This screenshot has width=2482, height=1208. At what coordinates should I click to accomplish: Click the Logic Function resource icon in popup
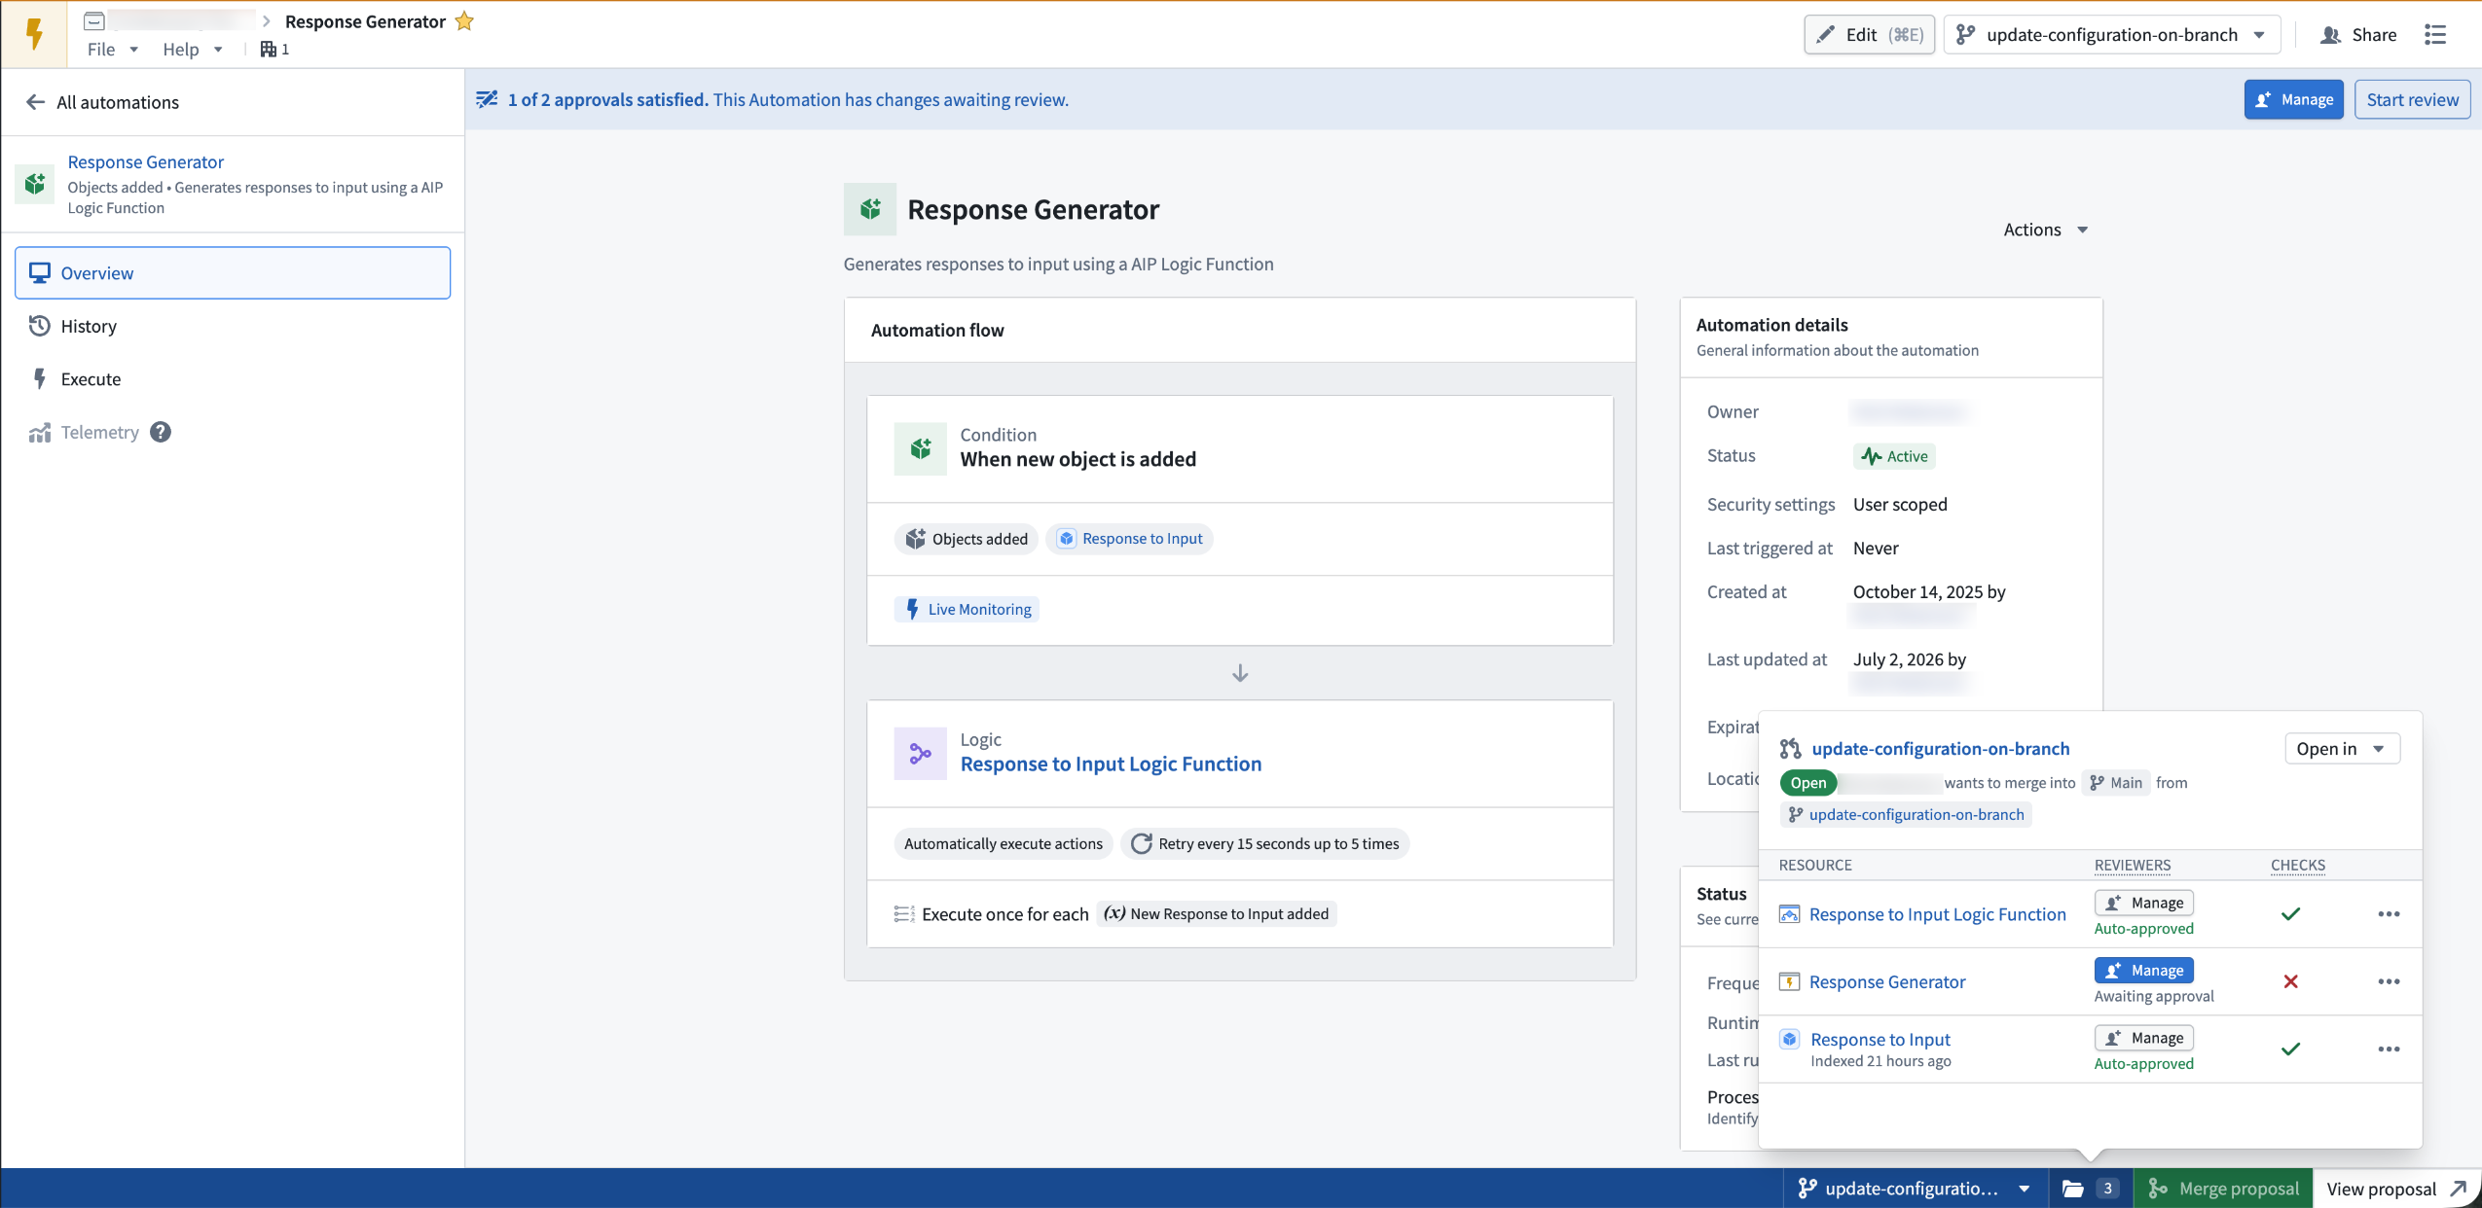[1789, 914]
